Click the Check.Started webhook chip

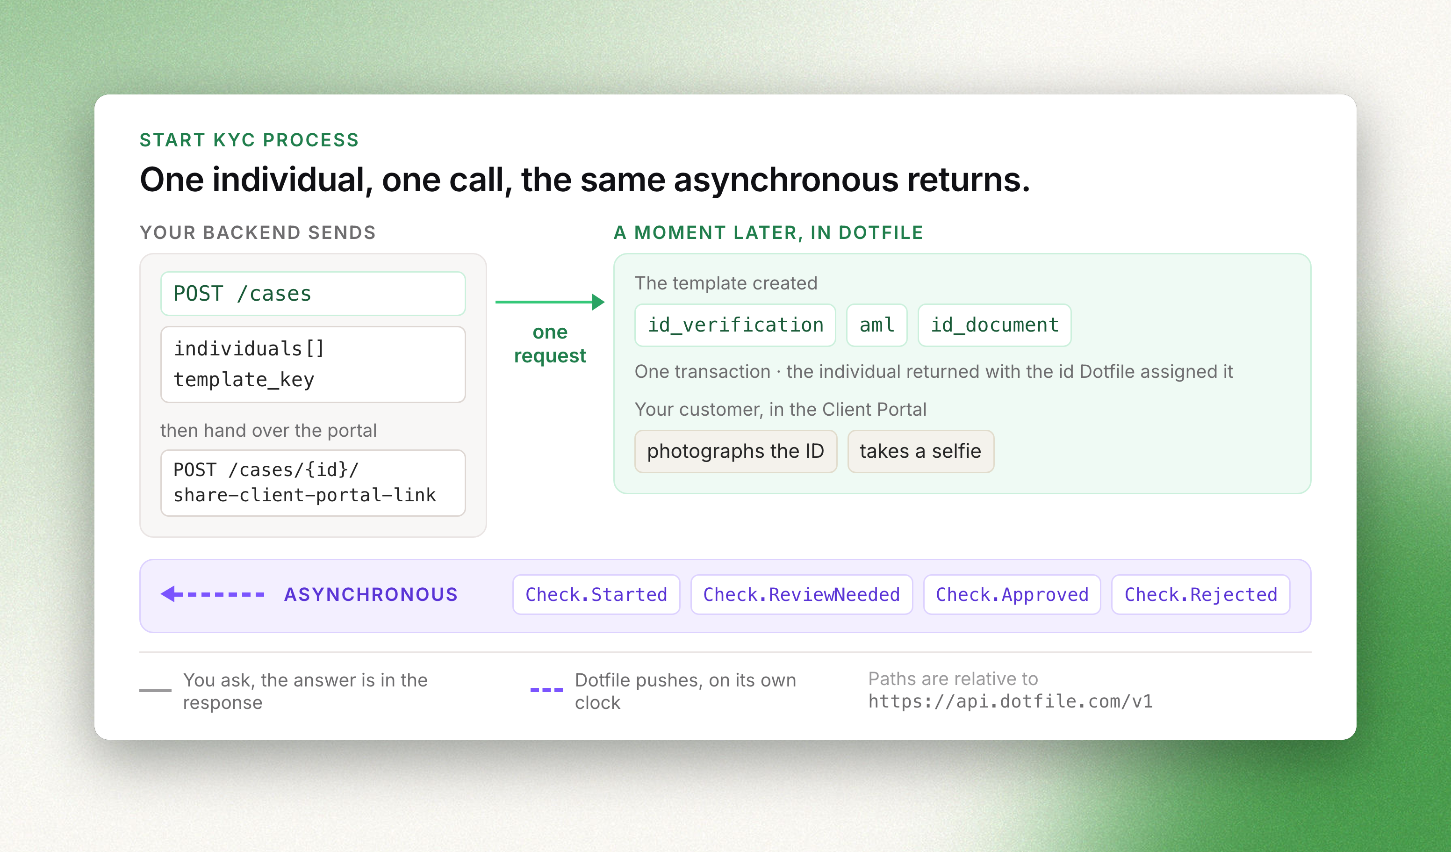click(596, 594)
